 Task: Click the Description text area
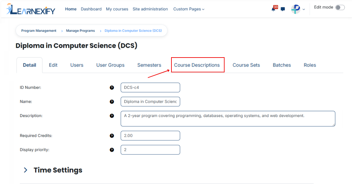pyautogui.click(x=228, y=119)
